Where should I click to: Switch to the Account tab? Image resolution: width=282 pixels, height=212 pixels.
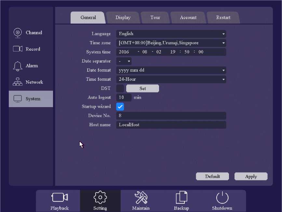[x=188, y=18]
